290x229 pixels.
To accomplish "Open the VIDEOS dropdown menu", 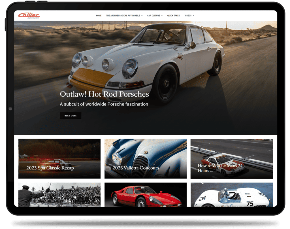I will point(188,16).
